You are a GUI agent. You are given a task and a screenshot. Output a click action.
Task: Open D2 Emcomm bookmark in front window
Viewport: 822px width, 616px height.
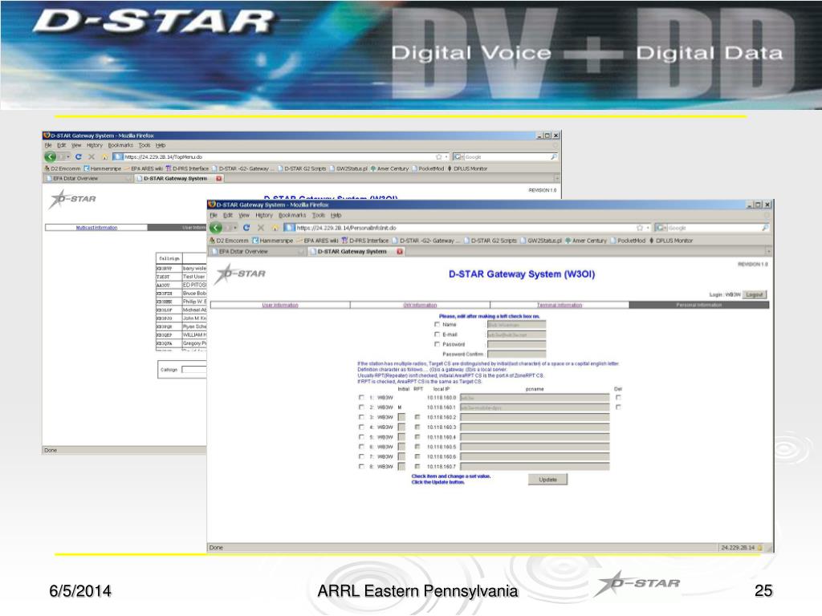tap(229, 241)
